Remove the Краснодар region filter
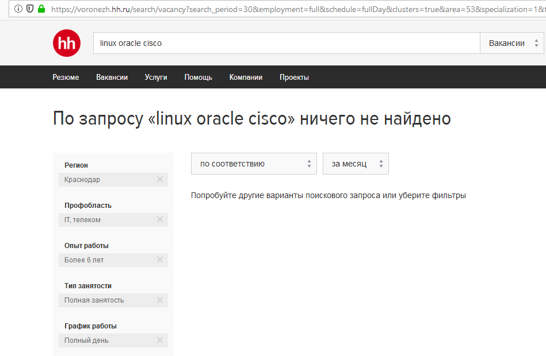This screenshot has height=356, width=546. pyautogui.click(x=160, y=179)
